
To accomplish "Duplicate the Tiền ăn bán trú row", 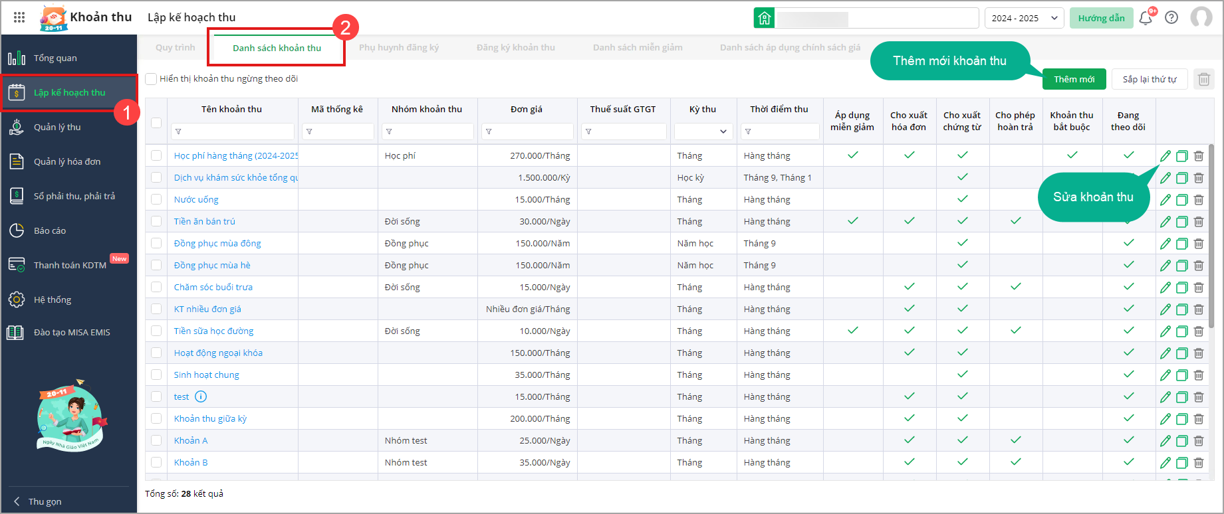I will tap(1182, 222).
